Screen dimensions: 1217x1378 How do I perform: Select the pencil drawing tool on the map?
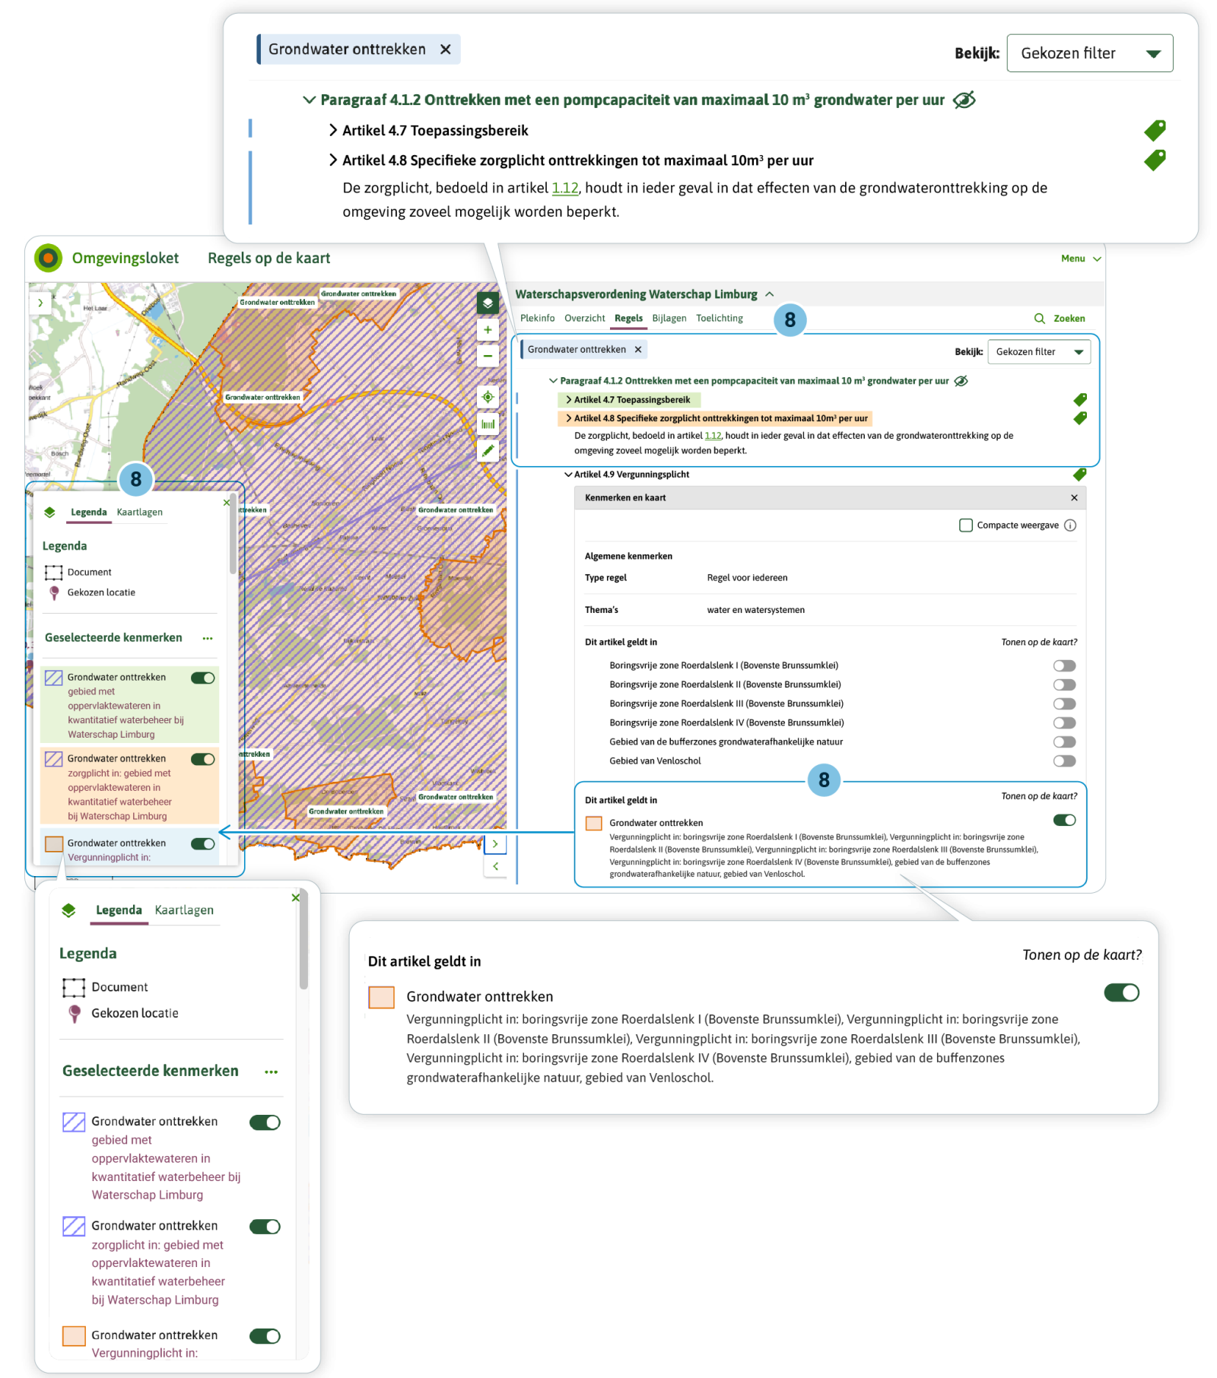(487, 450)
